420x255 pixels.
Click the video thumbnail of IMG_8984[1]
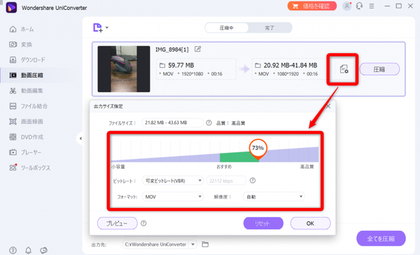(x=124, y=69)
